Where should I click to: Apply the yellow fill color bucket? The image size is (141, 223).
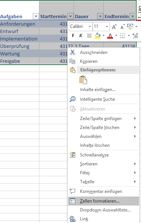[x=97, y=36]
